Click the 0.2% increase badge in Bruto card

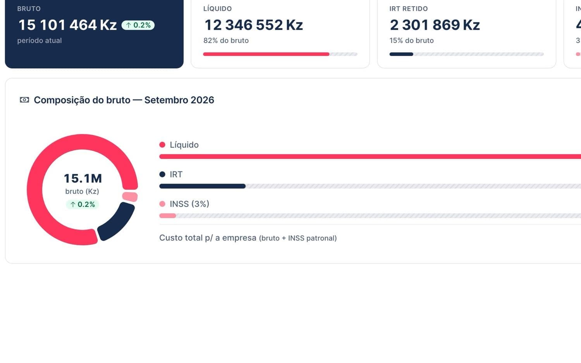[x=138, y=25]
